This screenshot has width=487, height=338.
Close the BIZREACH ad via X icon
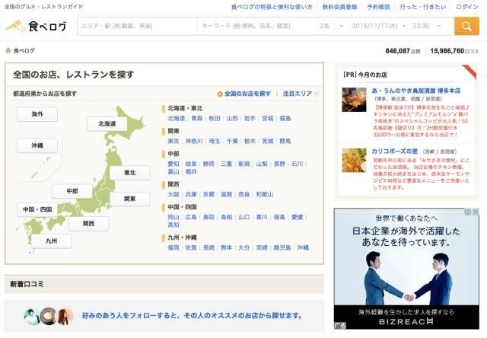click(x=475, y=212)
